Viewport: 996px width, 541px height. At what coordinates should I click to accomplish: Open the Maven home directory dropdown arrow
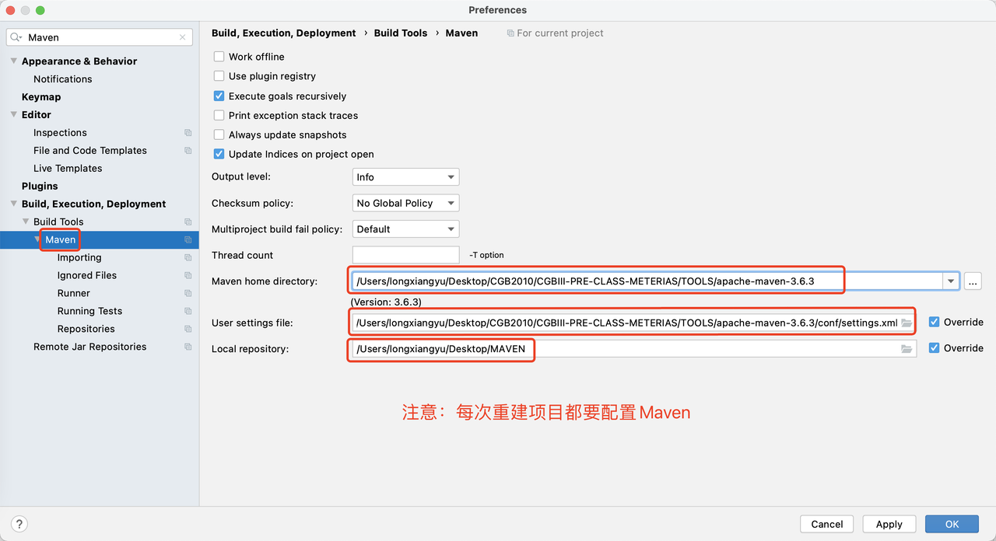[x=951, y=281]
